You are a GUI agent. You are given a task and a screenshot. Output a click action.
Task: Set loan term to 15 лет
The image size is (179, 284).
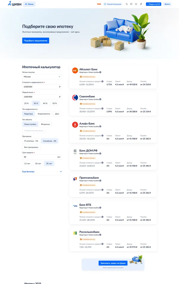27,164
